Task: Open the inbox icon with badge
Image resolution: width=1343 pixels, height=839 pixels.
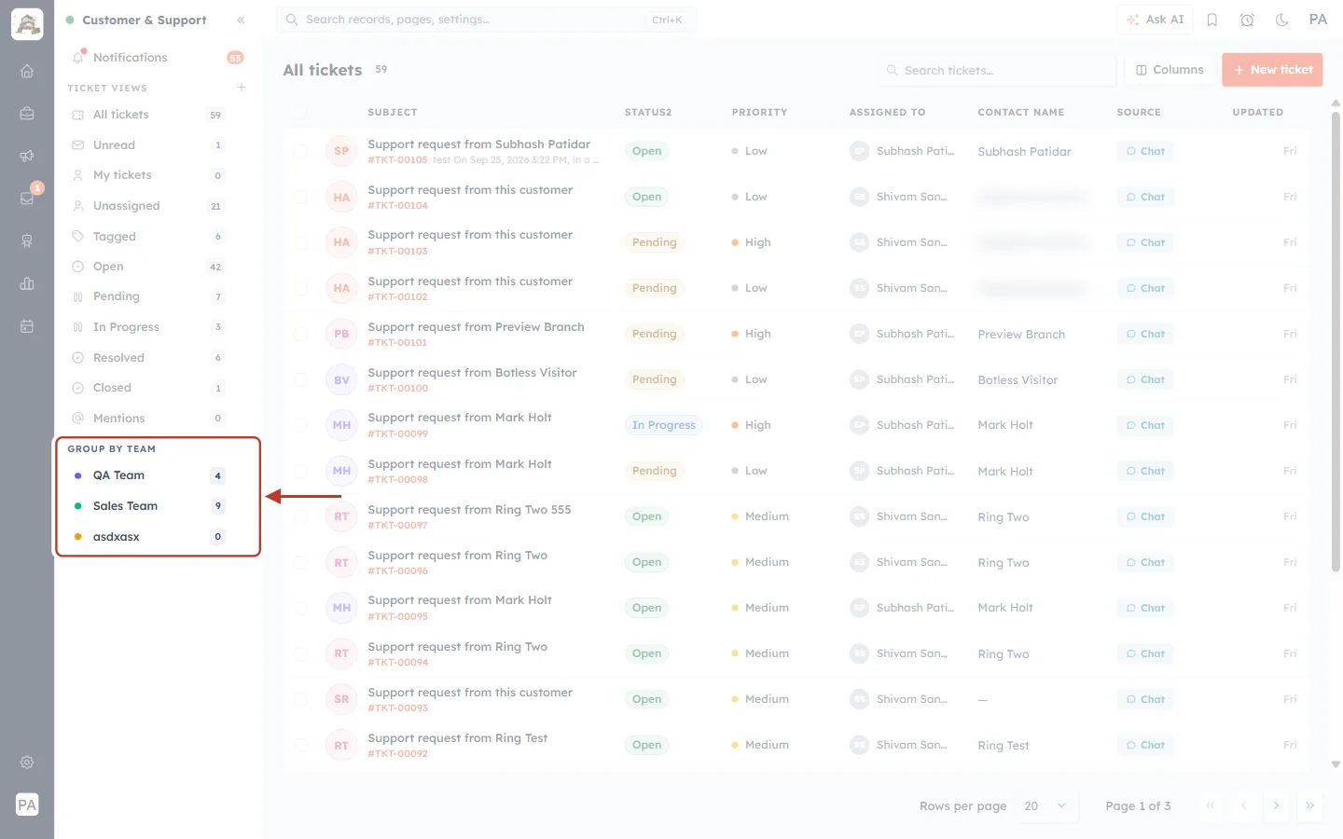Action: click(x=27, y=198)
